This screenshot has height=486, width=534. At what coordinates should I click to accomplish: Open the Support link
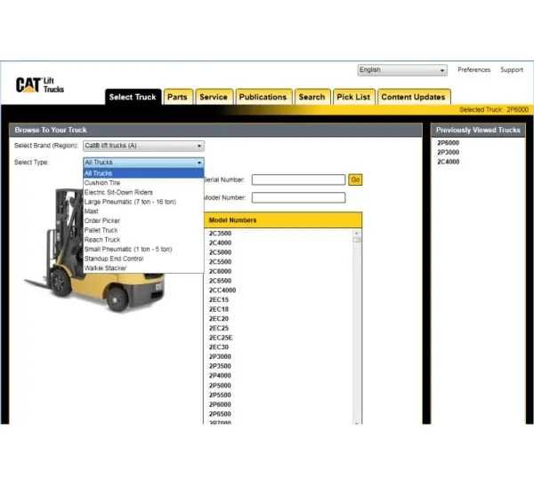pyautogui.click(x=512, y=69)
